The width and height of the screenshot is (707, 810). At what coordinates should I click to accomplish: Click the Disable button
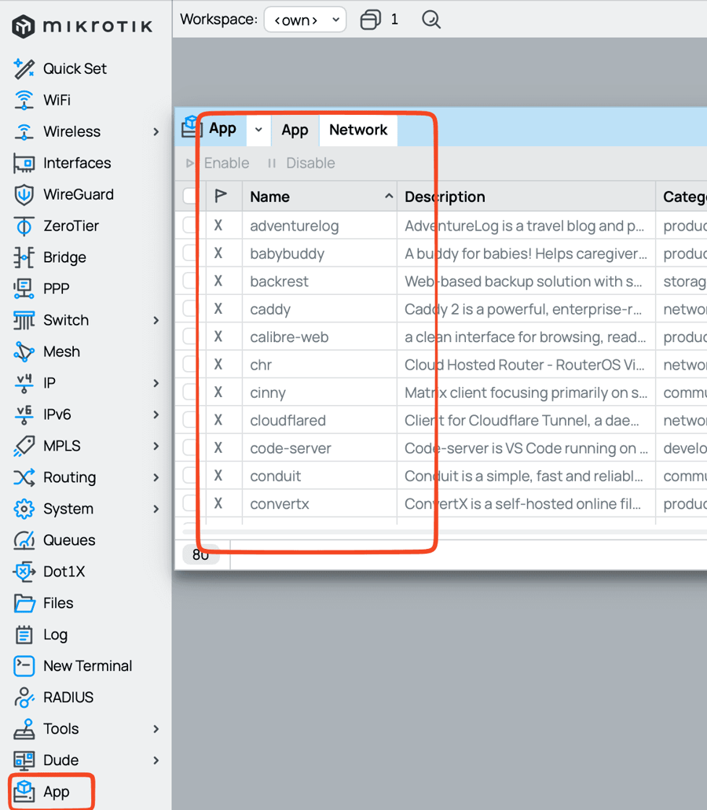[x=302, y=164]
